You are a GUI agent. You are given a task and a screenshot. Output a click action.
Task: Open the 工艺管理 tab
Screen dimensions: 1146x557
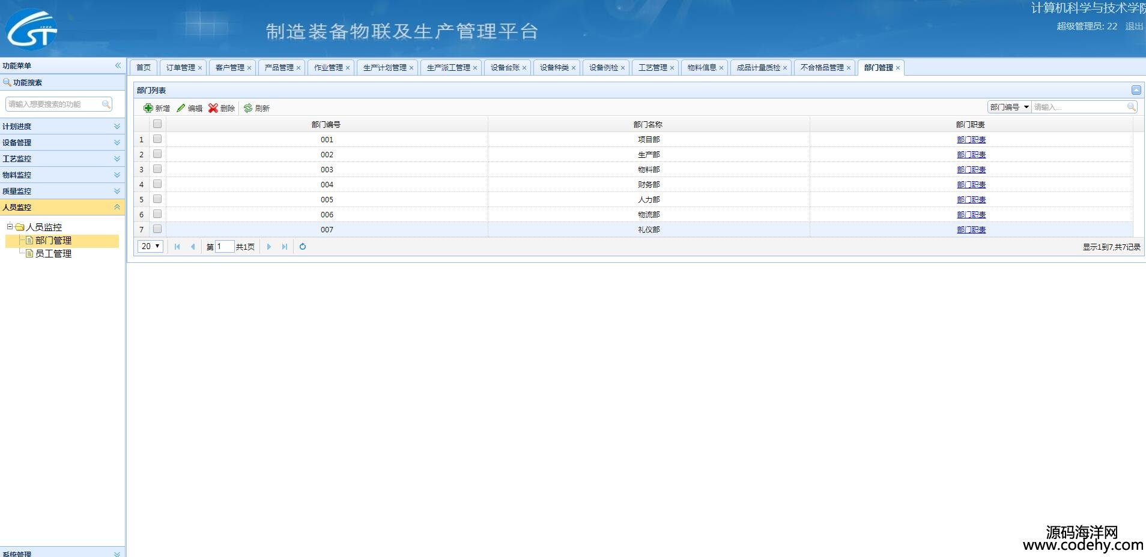click(652, 68)
